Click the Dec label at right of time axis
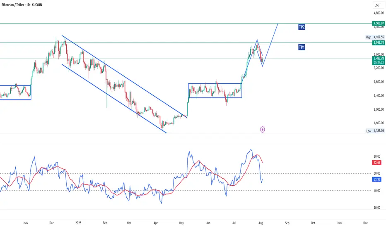The width and height of the screenshot is (386, 227). [365, 223]
